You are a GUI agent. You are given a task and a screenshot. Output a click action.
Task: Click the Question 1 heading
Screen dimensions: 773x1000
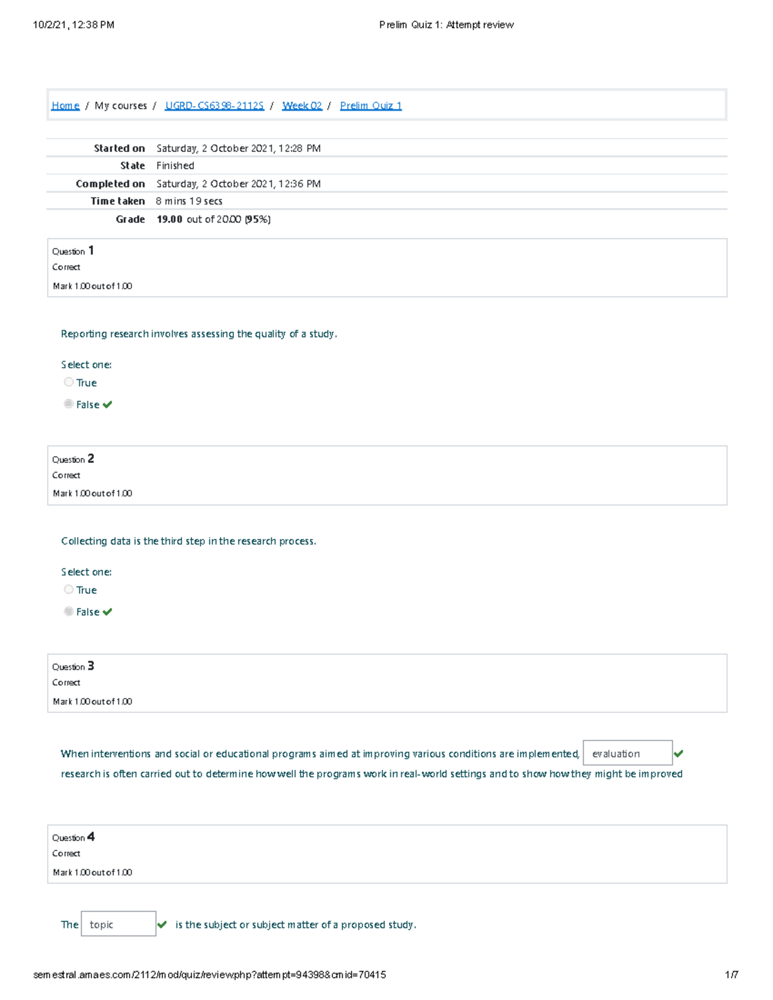point(73,250)
